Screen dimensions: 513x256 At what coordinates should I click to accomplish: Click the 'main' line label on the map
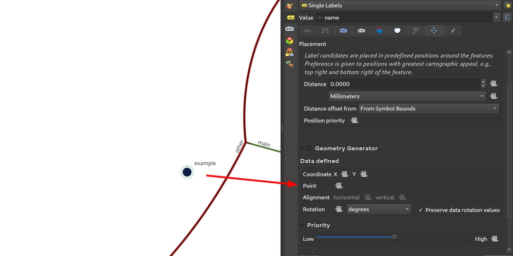(x=264, y=143)
